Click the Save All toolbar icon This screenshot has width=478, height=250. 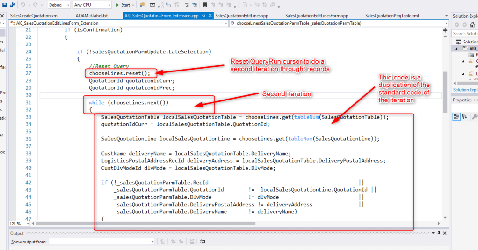point(13,5)
